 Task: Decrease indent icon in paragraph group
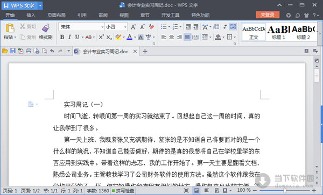coord(188,27)
